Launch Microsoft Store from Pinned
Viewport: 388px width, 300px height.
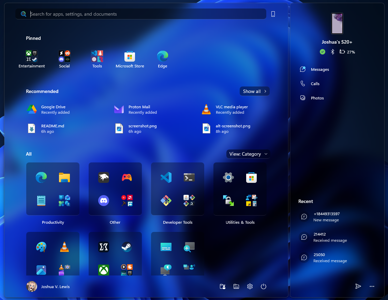point(130,59)
